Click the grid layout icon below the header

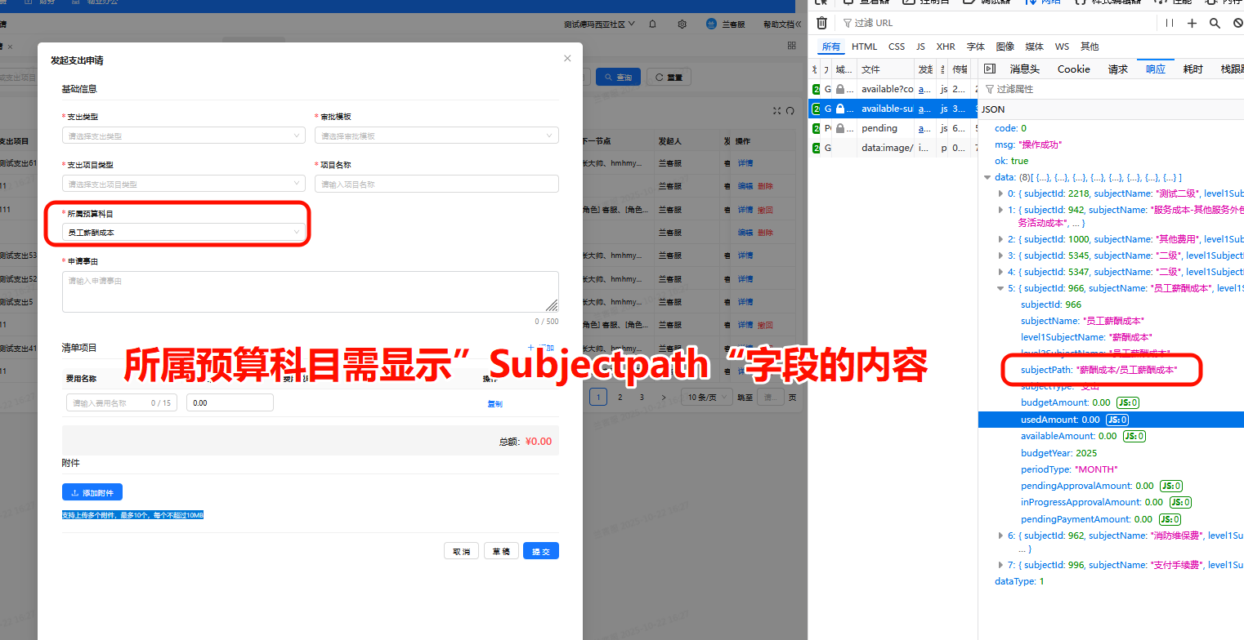[791, 46]
